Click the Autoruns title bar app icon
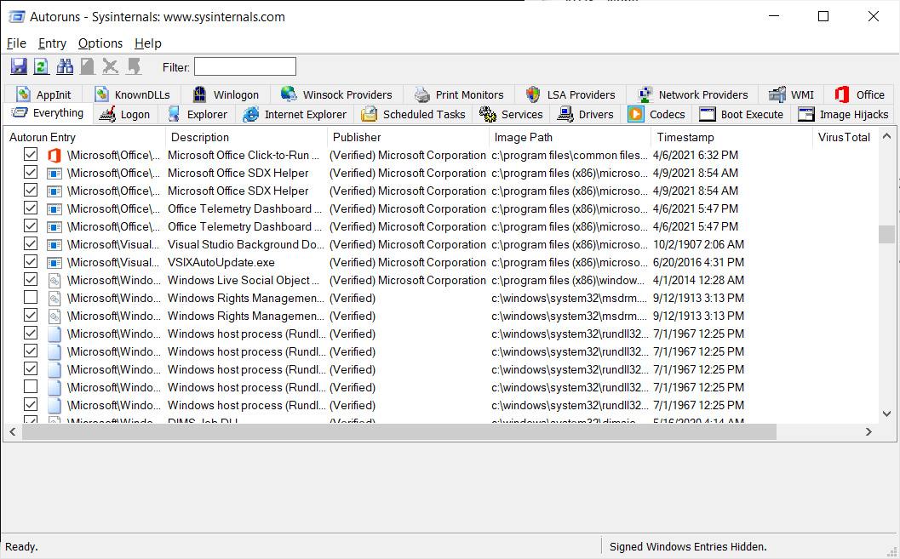The width and height of the screenshot is (900, 559). pos(17,17)
